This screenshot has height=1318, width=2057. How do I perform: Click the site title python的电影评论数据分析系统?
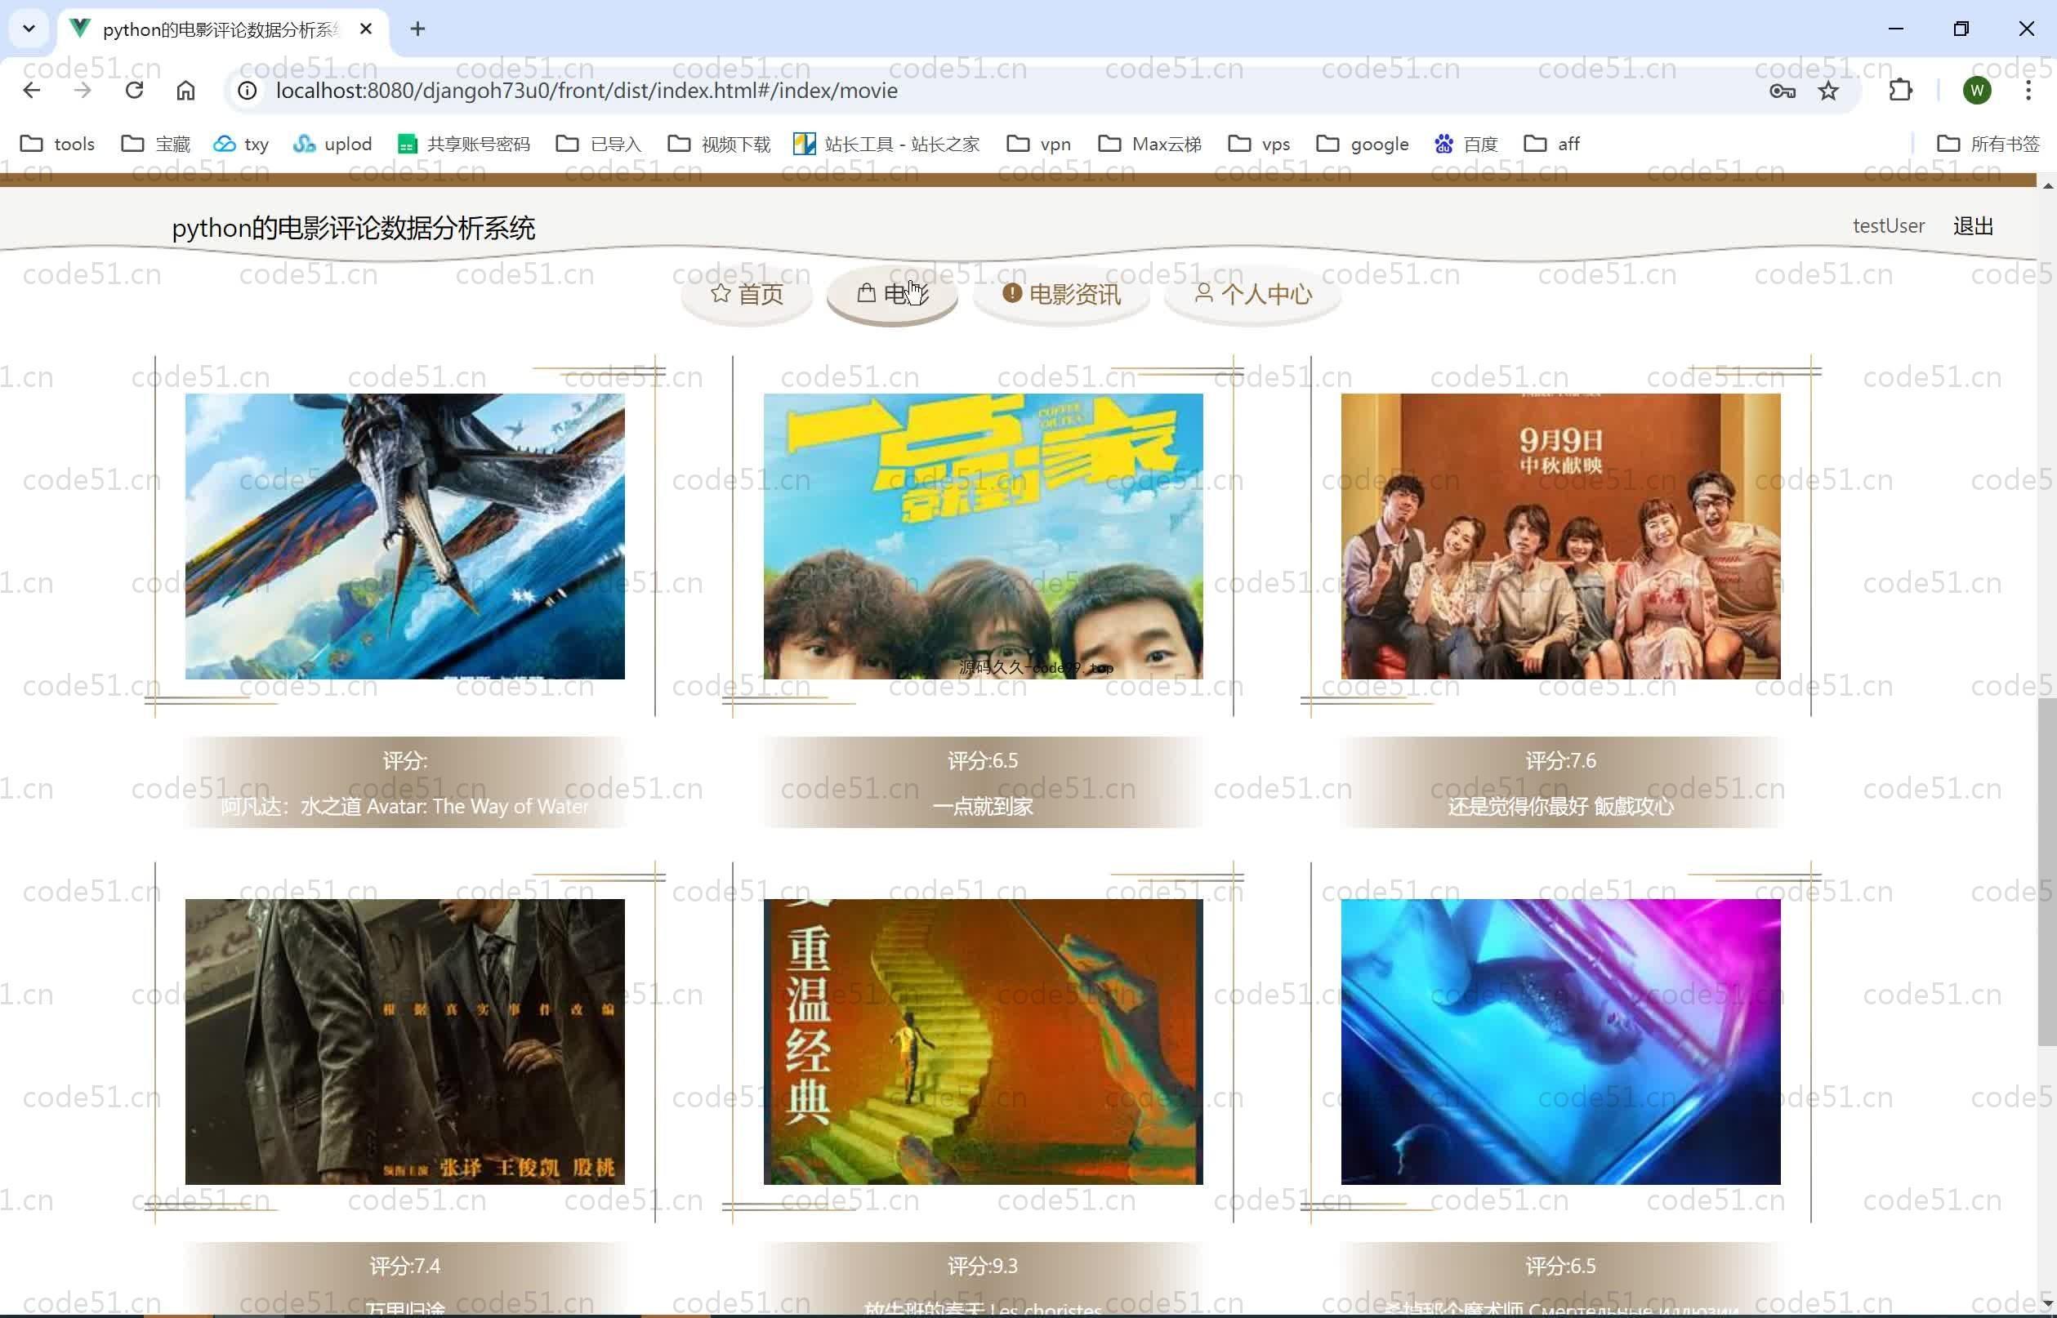point(354,228)
